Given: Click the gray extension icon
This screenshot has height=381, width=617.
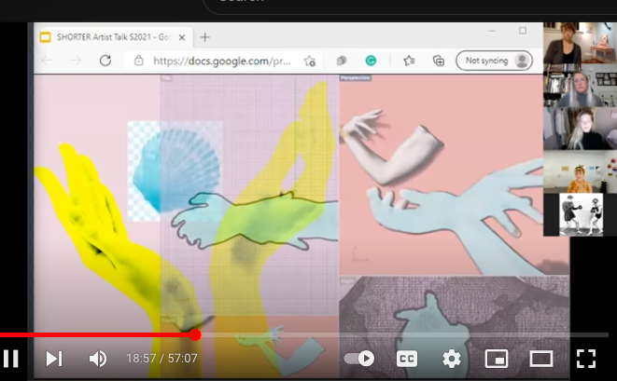Looking at the screenshot, I should coord(342,61).
